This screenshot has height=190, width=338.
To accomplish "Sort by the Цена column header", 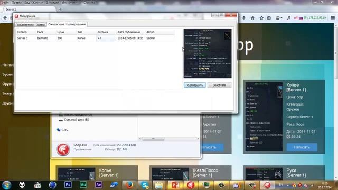I will pyautogui.click(x=65, y=32).
